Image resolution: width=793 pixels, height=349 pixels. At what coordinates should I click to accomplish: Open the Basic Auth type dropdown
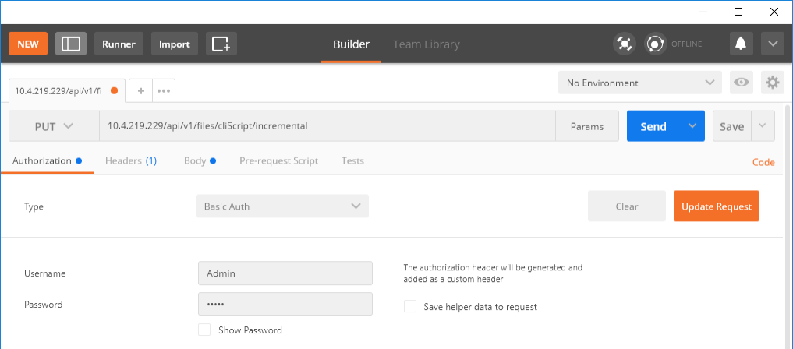pos(282,206)
